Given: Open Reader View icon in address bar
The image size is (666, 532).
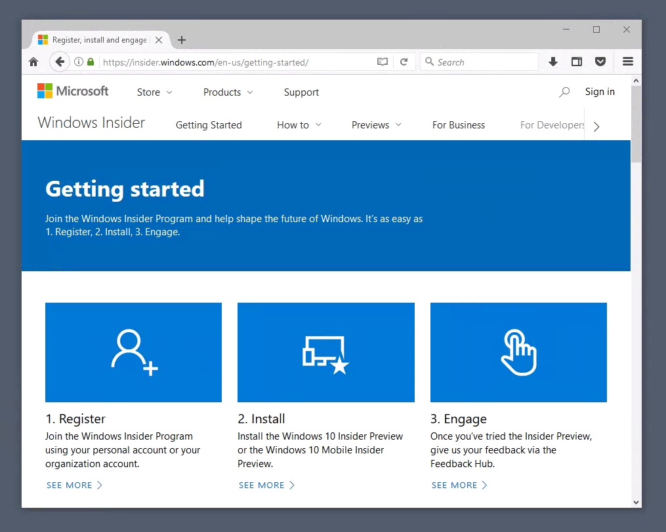Looking at the screenshot, I should (x=383, y=62).
